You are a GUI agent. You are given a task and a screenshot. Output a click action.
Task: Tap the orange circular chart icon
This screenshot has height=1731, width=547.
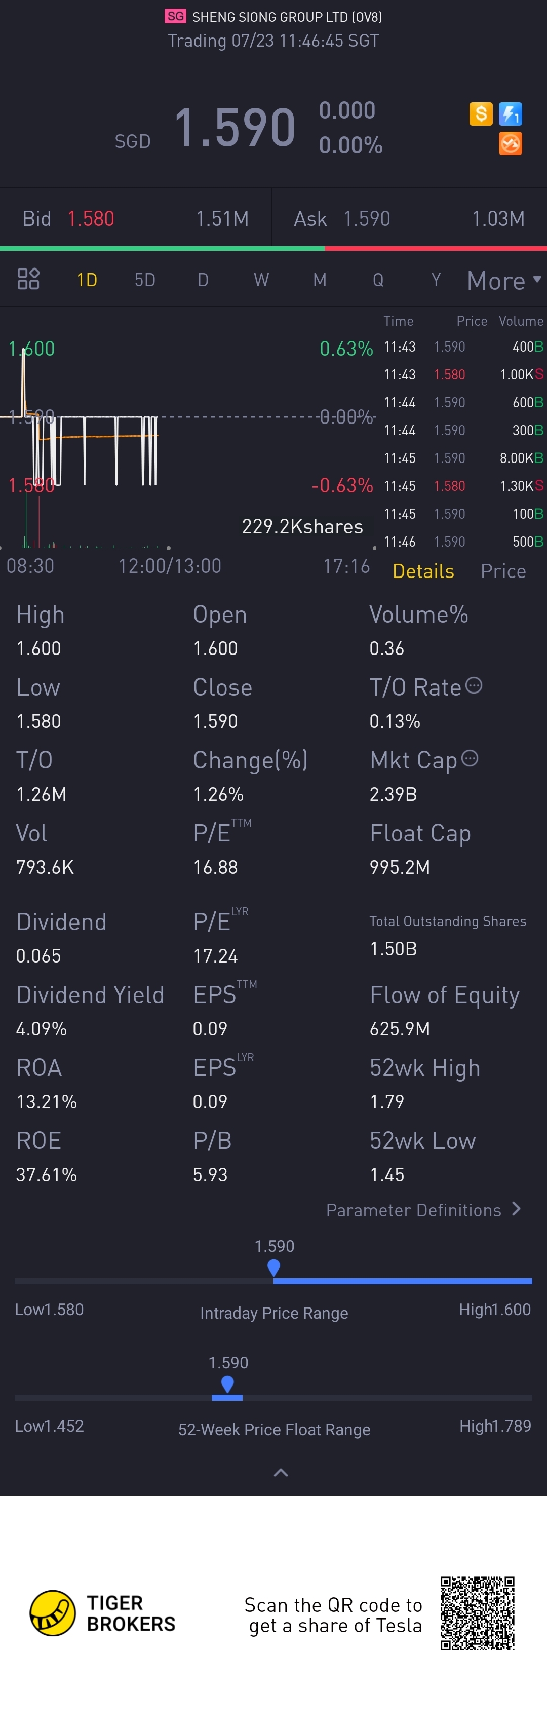[x=510, y=143]
